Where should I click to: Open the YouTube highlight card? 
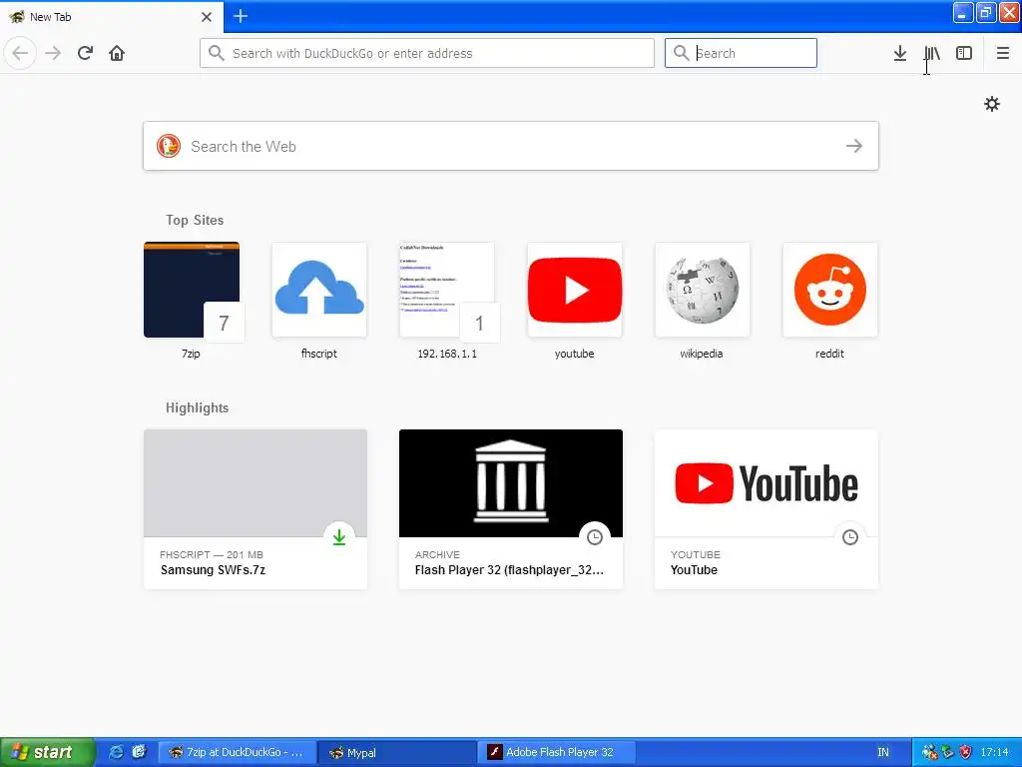pos(766,509)
